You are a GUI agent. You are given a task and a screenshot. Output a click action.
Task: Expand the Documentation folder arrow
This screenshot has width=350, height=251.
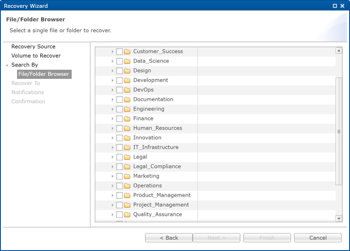112,99
